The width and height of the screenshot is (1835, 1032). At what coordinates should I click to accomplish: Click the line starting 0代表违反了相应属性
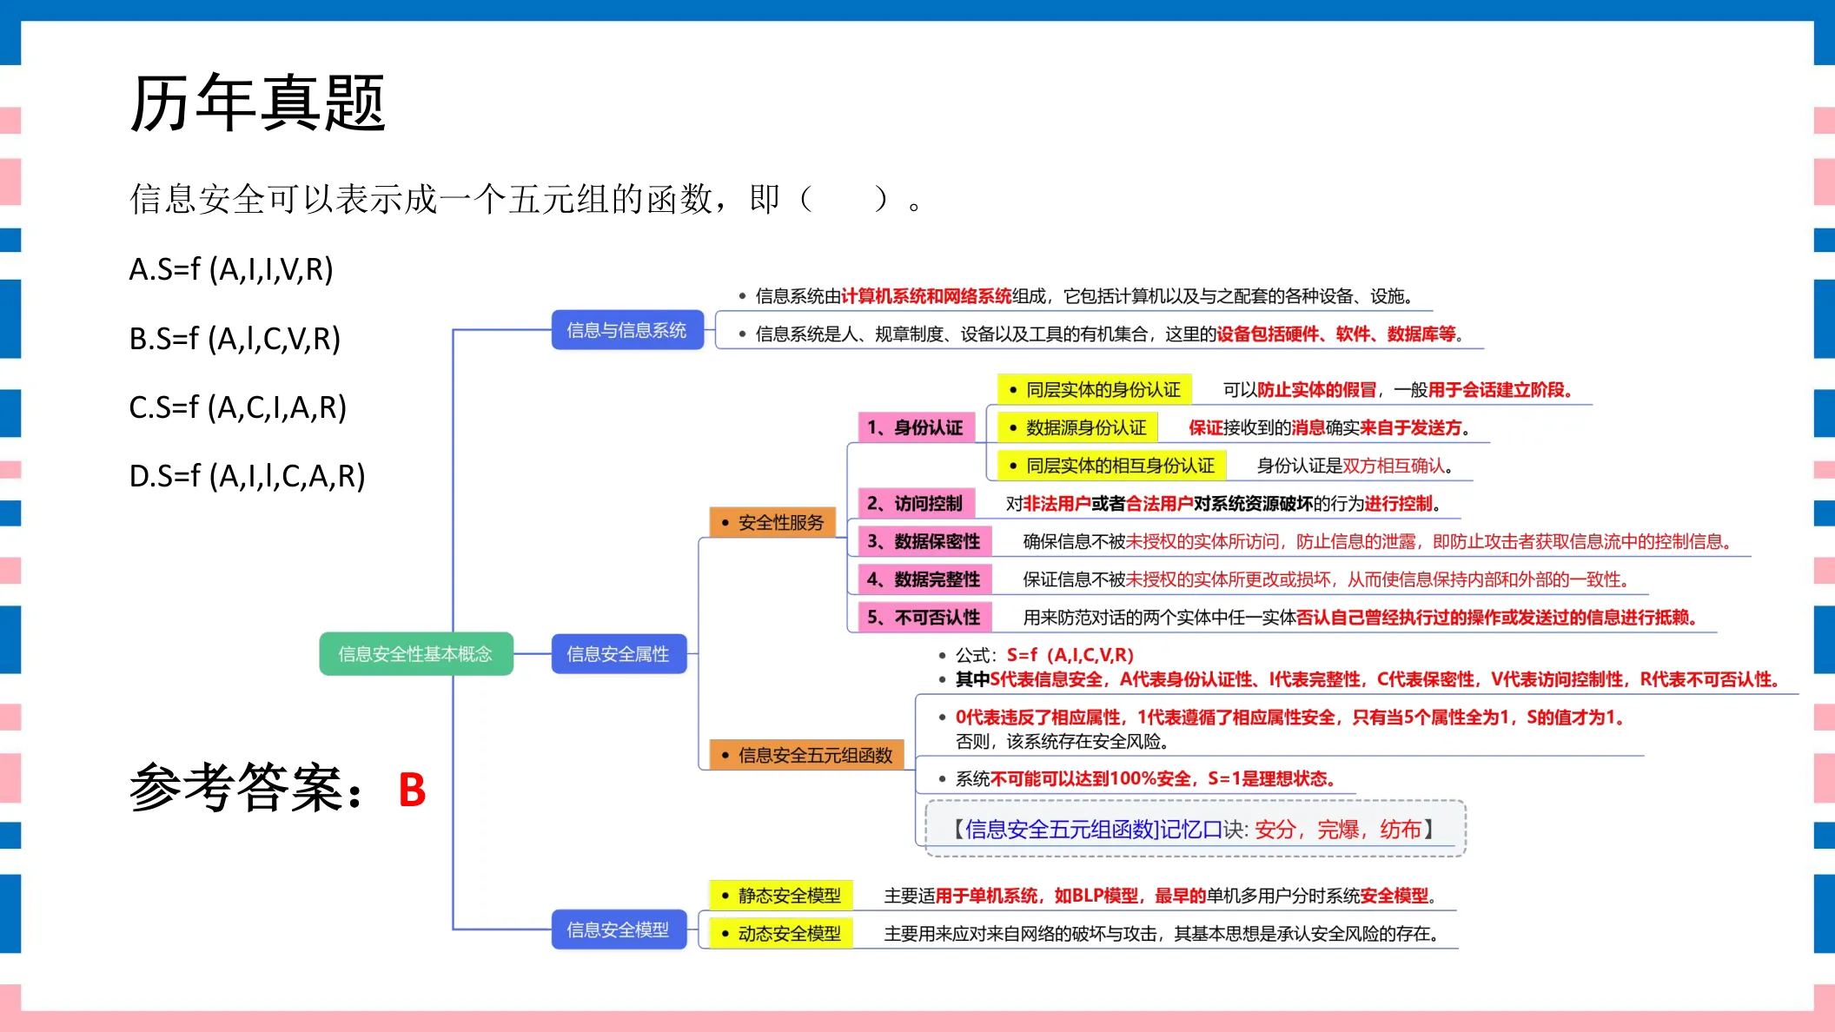click(1289, 718)
